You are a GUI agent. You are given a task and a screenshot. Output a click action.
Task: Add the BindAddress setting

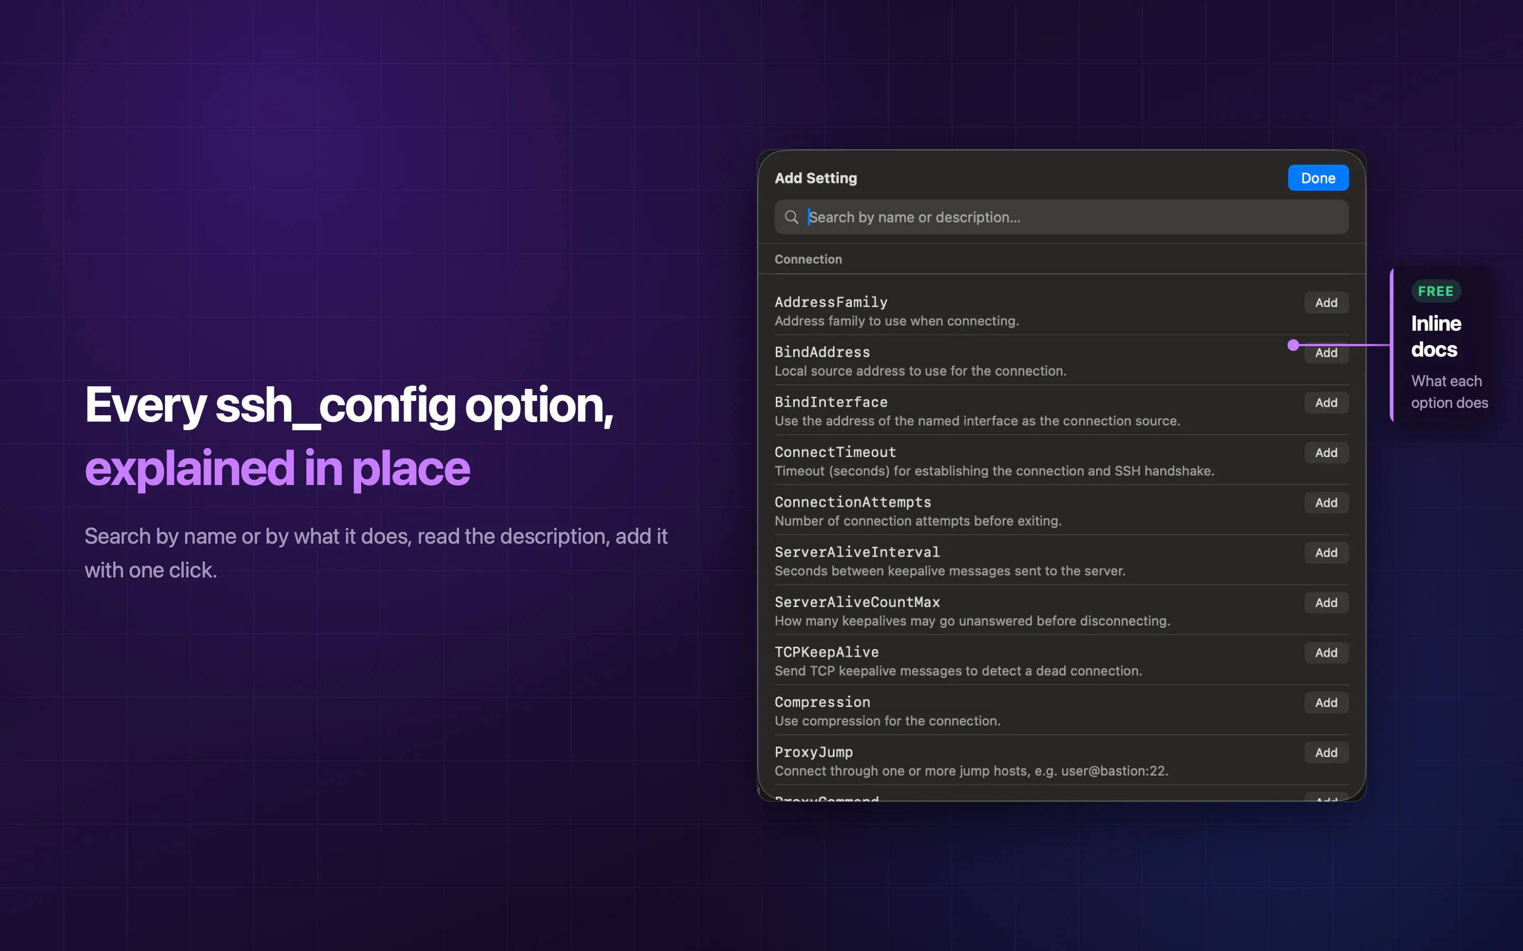(x=1326, y=353)
